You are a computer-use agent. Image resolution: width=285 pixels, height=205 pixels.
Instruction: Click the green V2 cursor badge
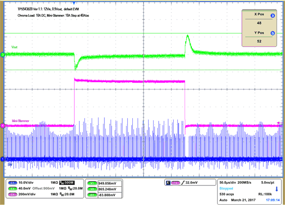click(92, 189)
